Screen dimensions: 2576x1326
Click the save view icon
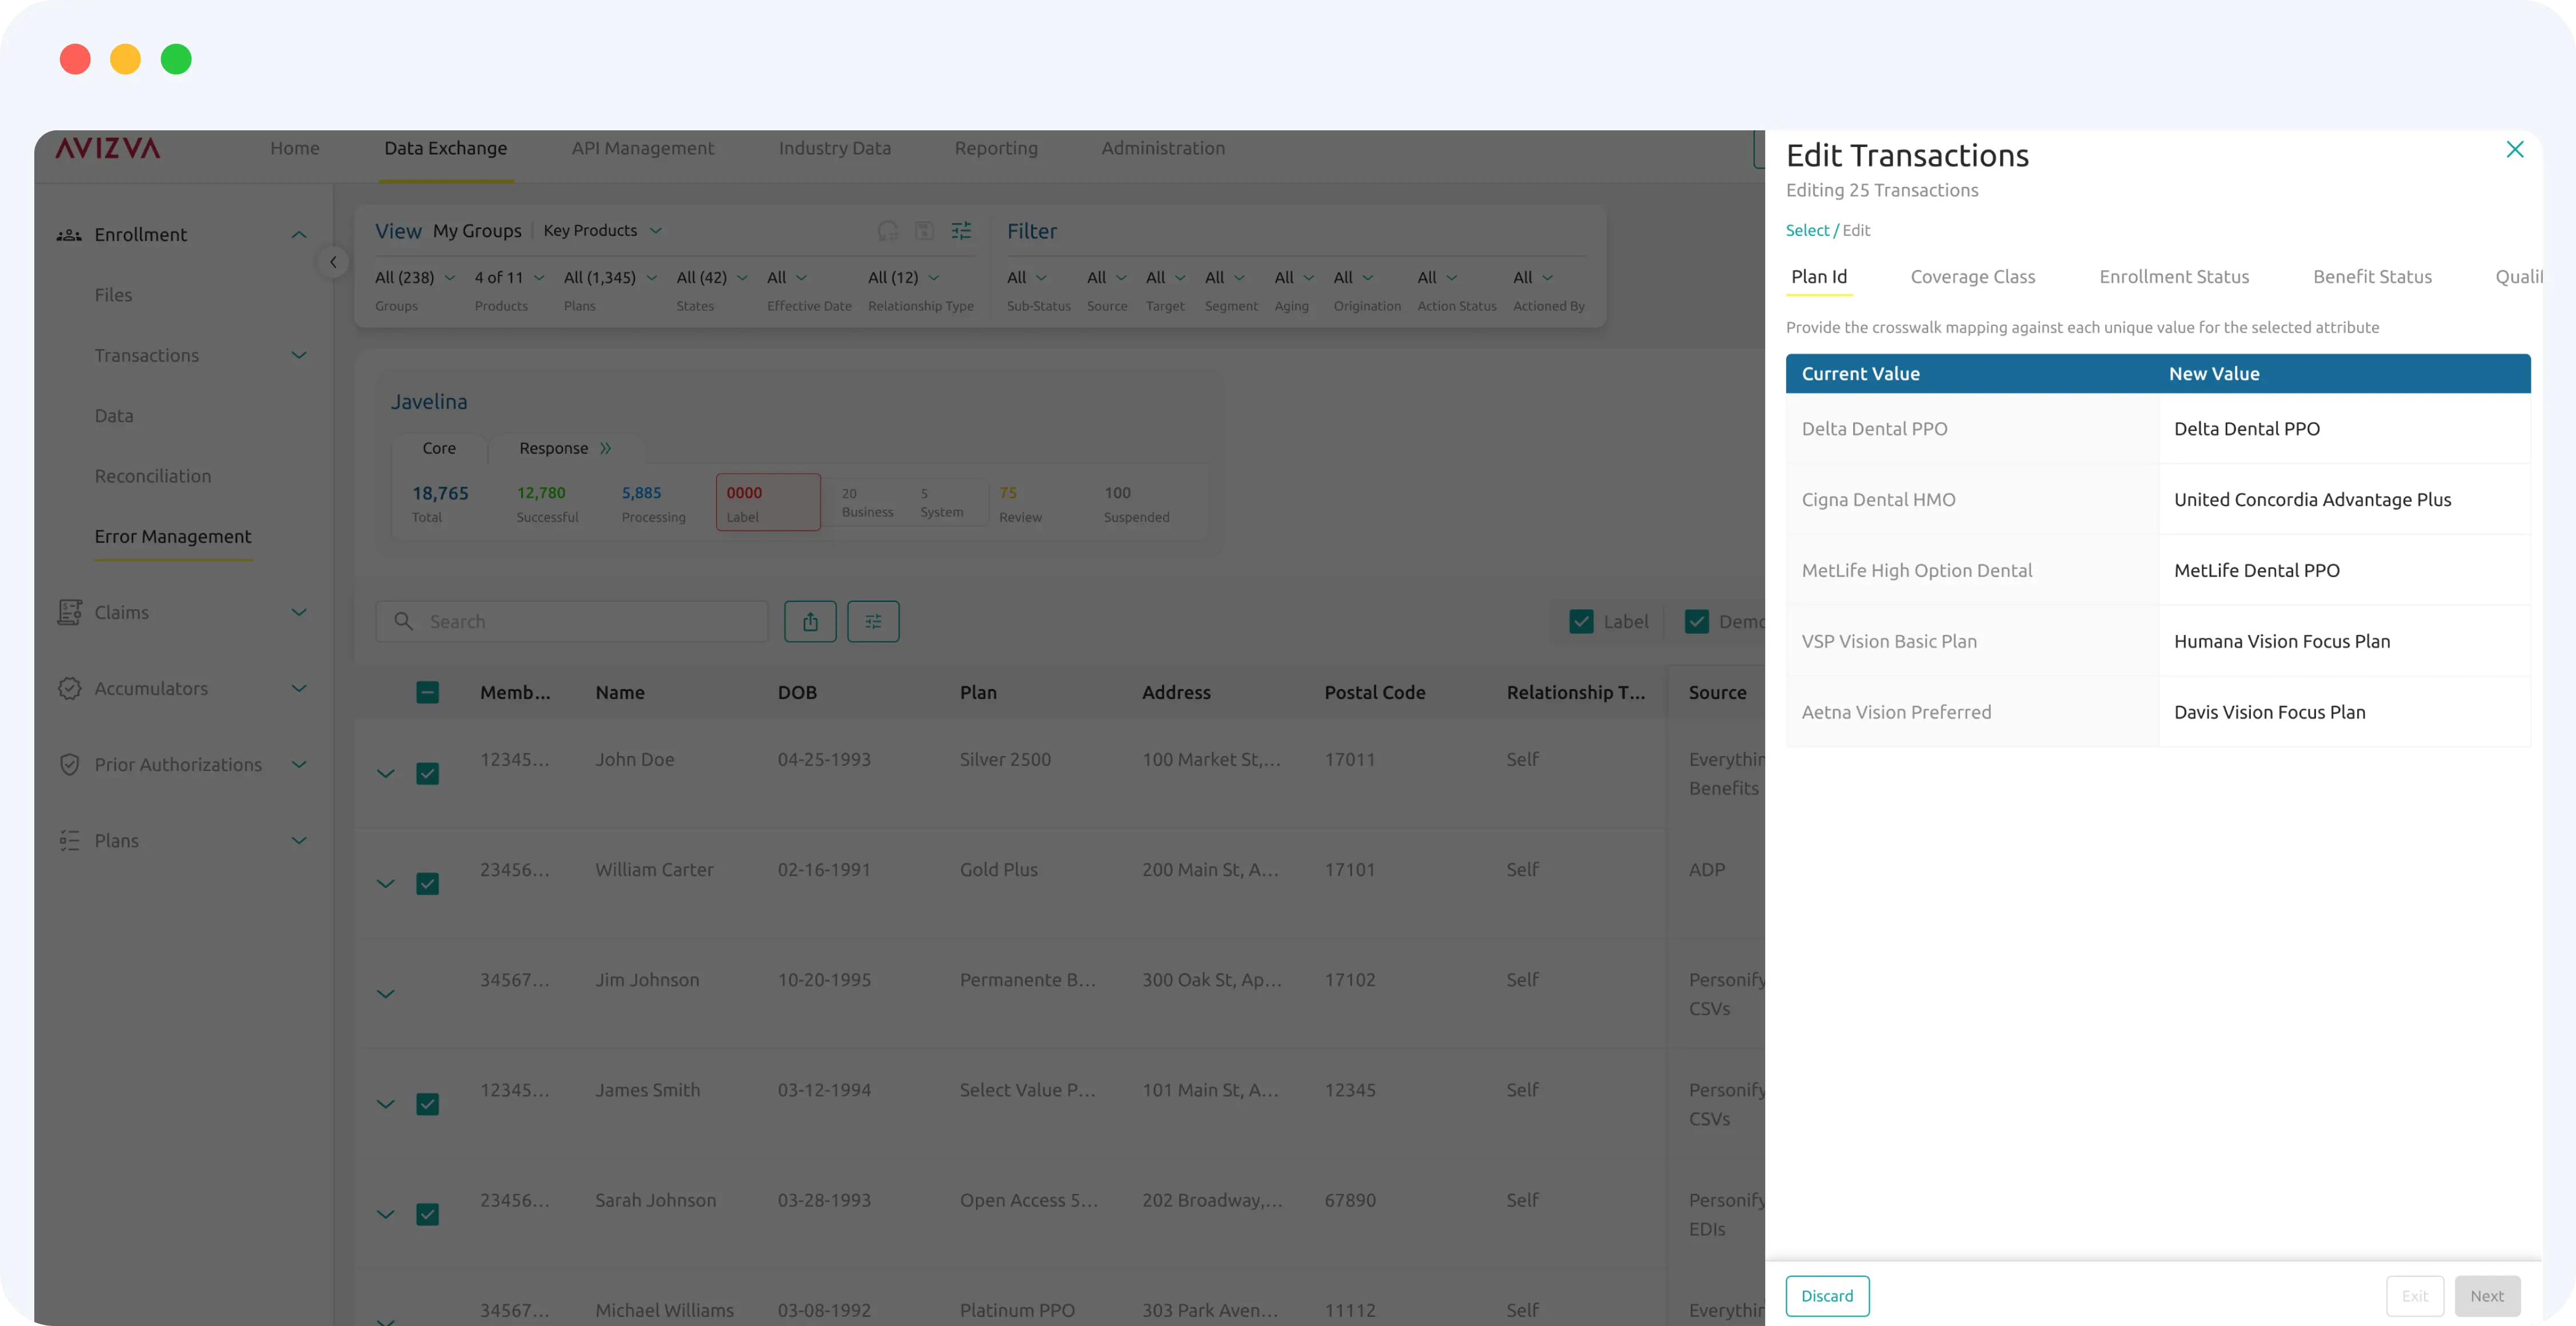pos(925,231)
